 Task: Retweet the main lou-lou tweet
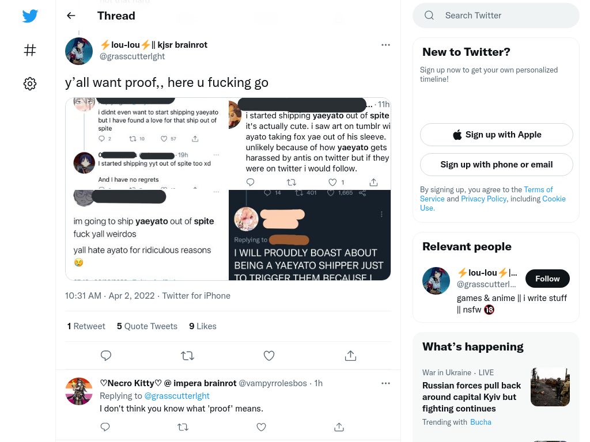187,356
